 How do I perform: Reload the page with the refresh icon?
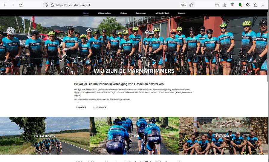point(21,5)
